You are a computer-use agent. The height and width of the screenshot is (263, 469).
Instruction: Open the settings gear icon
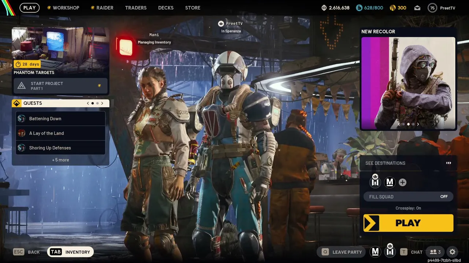click(453, 252)
